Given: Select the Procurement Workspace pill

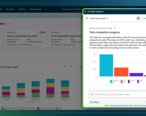Looking at the screenshot, I should 71,9.
